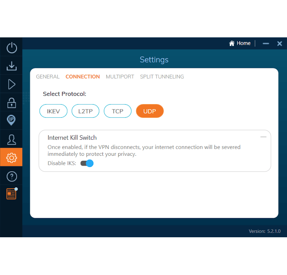
Task: Open the MULTIPORT tab
Action: pos(120,77)
